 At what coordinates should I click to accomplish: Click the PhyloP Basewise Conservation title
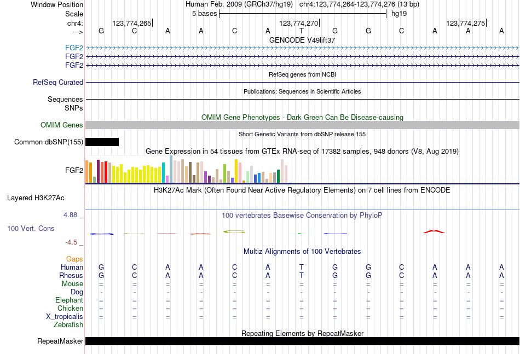(x=302, y=216)
